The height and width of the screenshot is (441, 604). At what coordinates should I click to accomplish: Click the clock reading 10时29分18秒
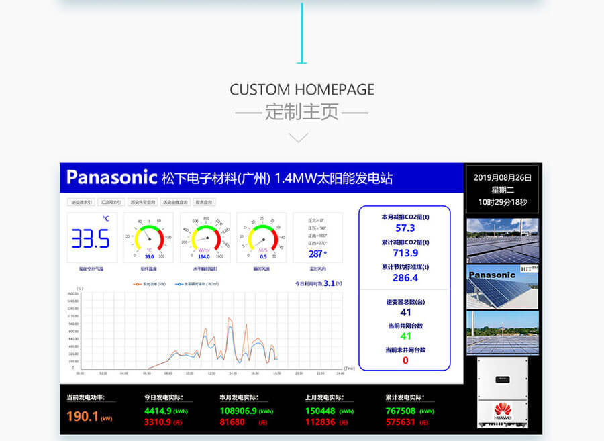[502, 202]
